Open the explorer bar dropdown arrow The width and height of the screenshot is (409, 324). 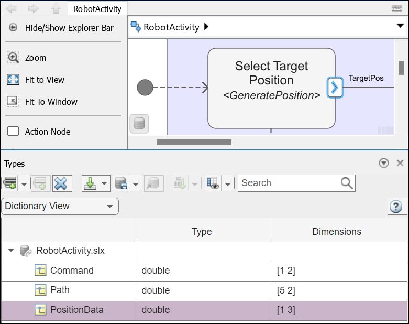pyautogui.click(x=400, y=26)
